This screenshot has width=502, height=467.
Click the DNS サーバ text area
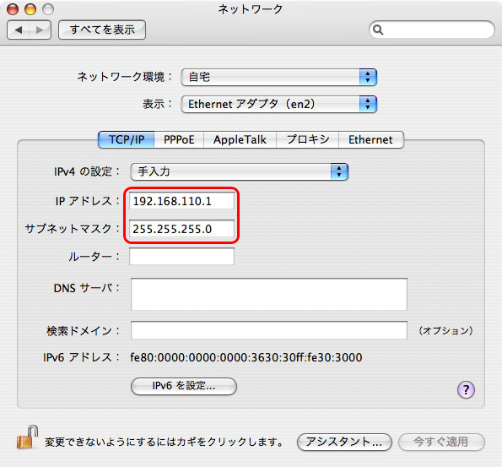click(269, 294)
